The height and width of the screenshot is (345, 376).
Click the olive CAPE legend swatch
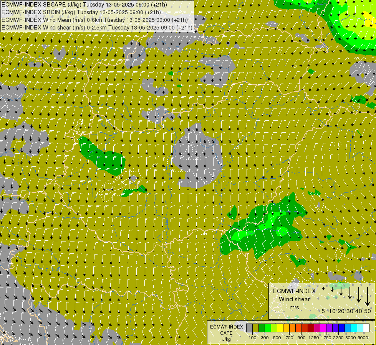click(x=256, y=328)
